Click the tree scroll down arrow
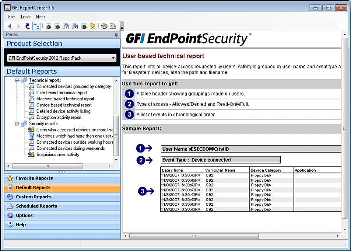This screenshot has height=251, width=351. 116,160
